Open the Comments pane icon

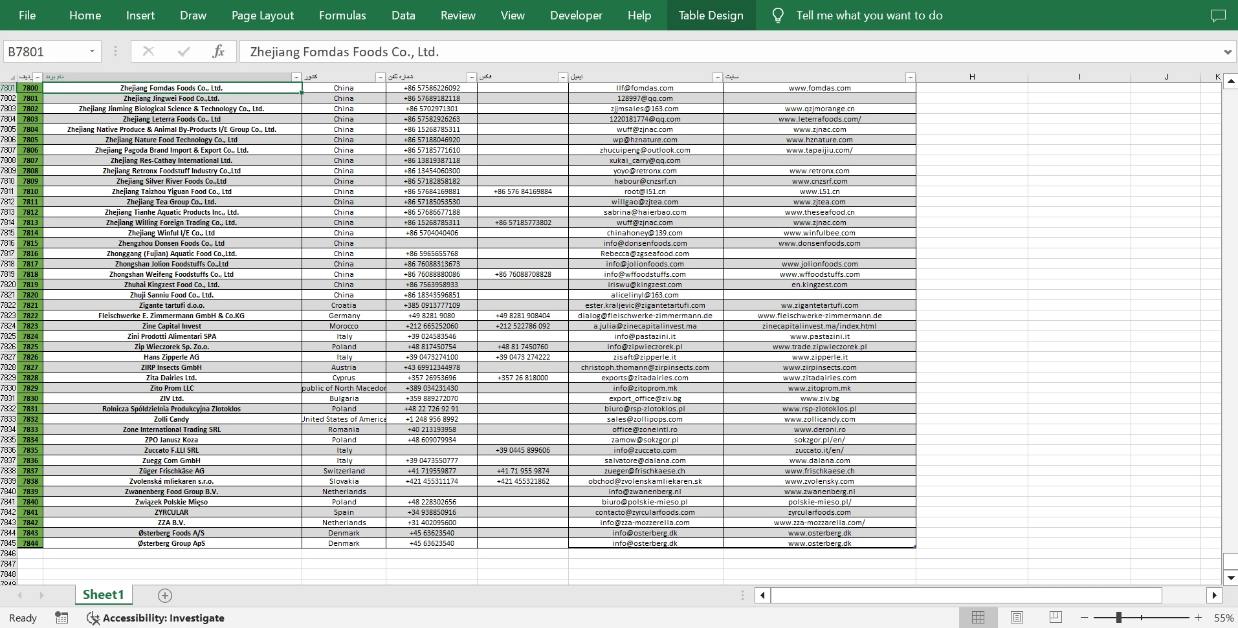pos(1218,16)
